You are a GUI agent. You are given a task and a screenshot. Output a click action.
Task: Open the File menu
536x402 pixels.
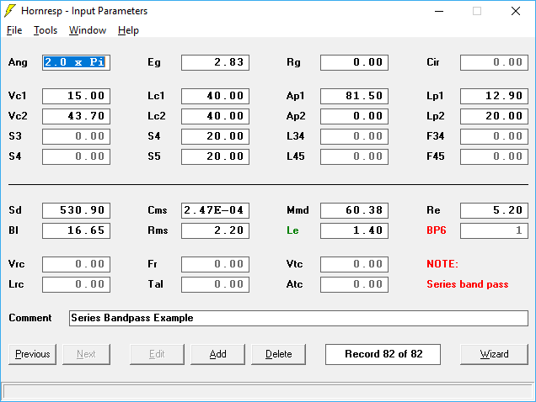click(14, 30)
